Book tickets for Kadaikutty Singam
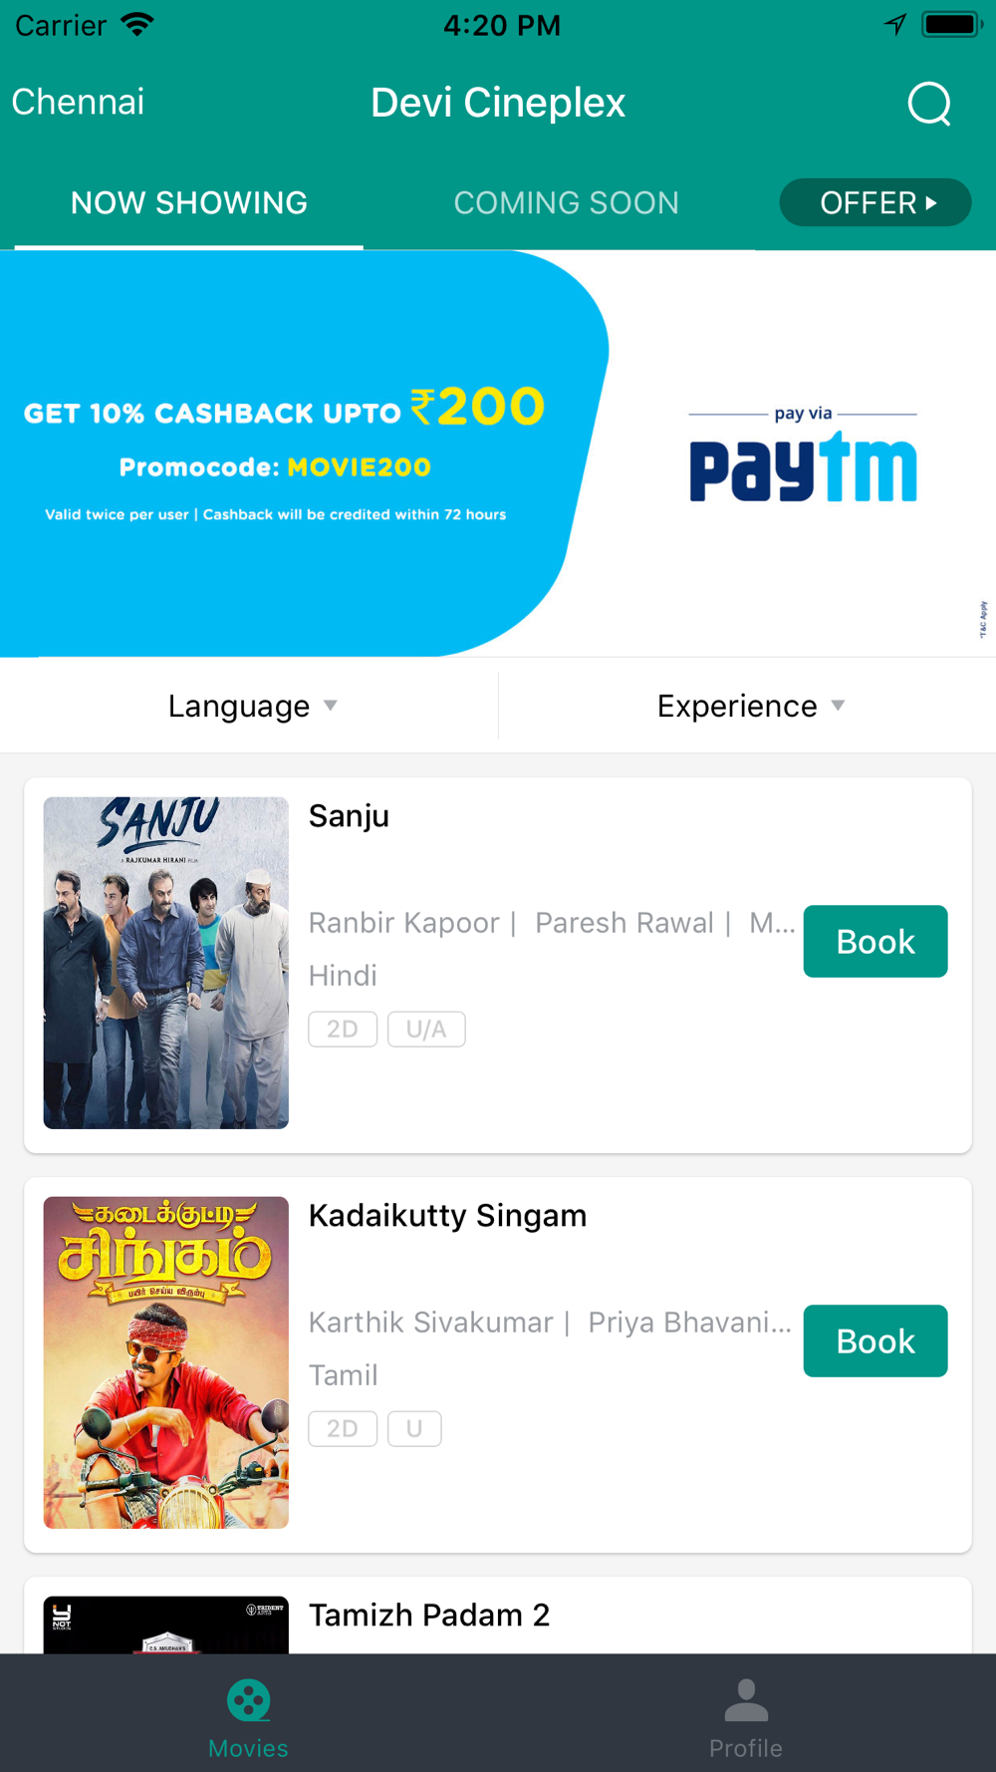Screen dimensions: 996x1772 pyautogui.click(x=875, y=1341)
